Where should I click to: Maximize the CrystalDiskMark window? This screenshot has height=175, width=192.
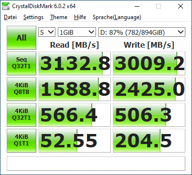[159, 6]
